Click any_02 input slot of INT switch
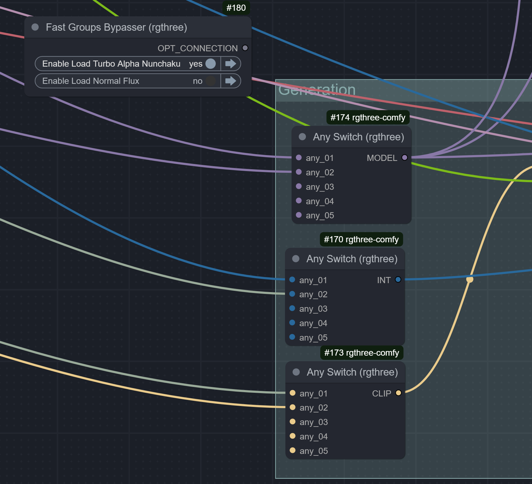Screen dimensions: 532x484 click(292, 294)
